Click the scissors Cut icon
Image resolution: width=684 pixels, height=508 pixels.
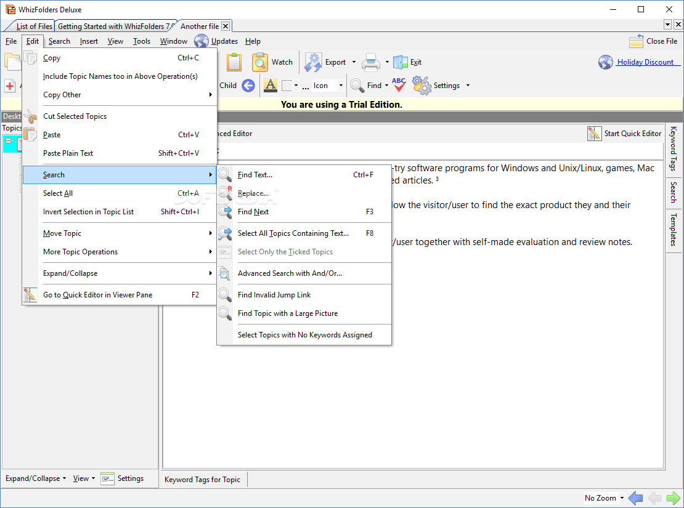click(30, 116)
